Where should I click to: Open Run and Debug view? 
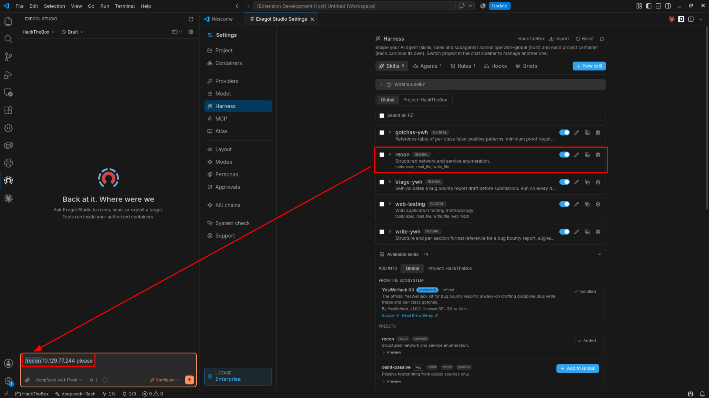point(8,75)
